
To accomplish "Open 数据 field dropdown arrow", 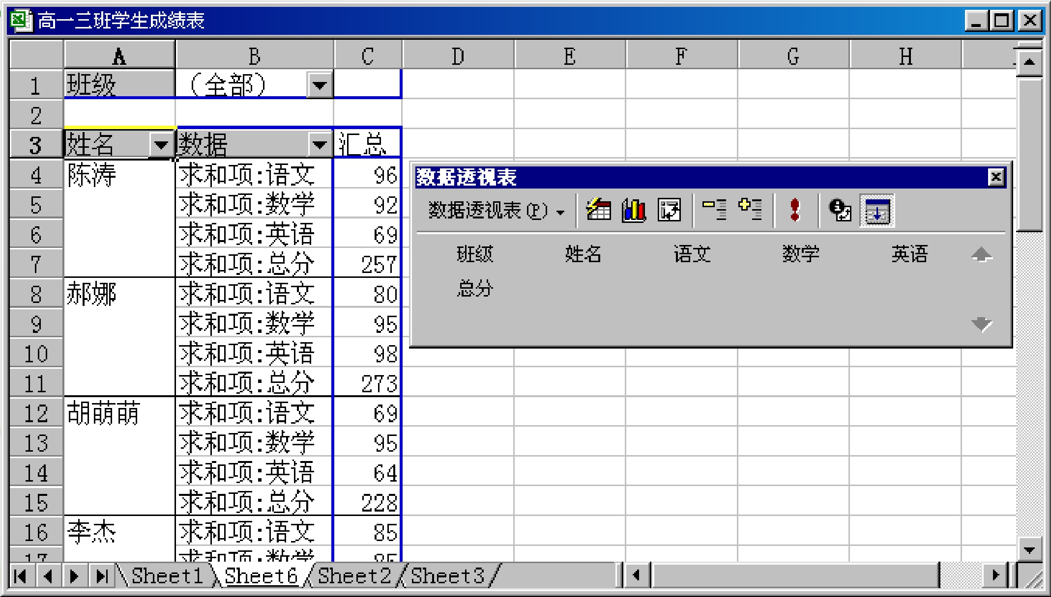I will click(x=320, y=144).
